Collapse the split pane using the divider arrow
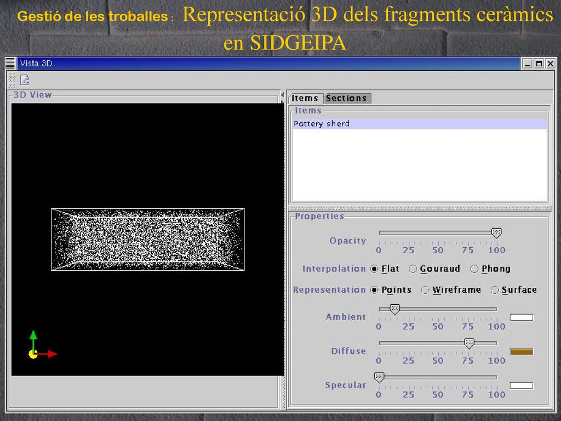Viewport: 561px width, 421px height. (283, 95)
